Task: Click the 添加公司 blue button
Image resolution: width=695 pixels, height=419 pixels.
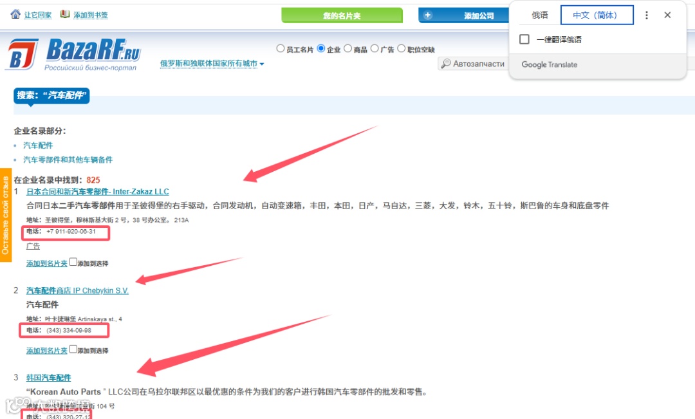Action: 463,15
